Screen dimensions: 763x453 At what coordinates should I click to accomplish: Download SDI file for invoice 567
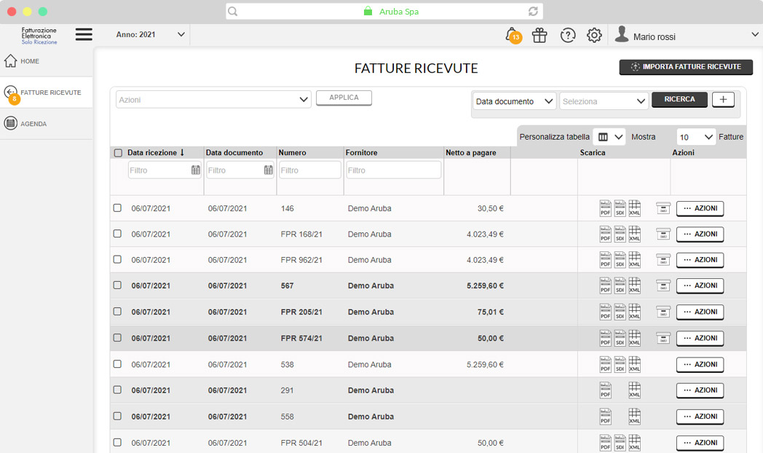click(620, 286)
